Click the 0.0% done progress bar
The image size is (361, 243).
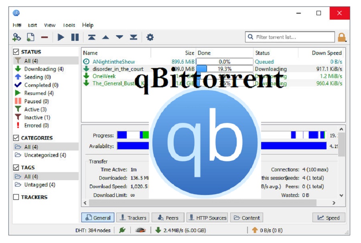[225, 62]
